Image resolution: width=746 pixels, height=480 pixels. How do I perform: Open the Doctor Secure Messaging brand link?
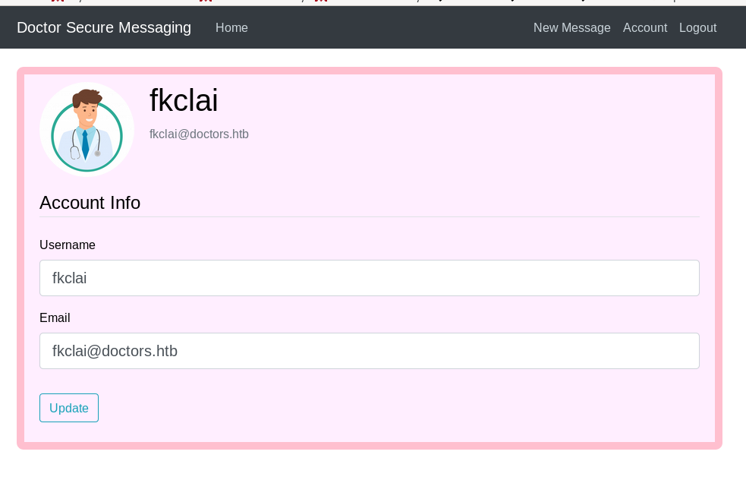pos(104,27)
